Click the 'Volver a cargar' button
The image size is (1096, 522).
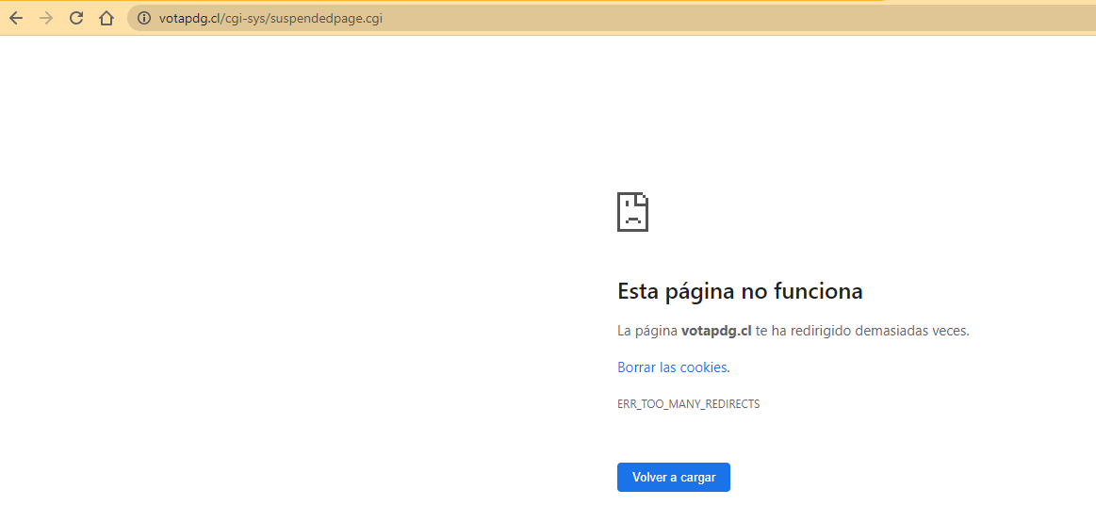[x=674, y=478]
